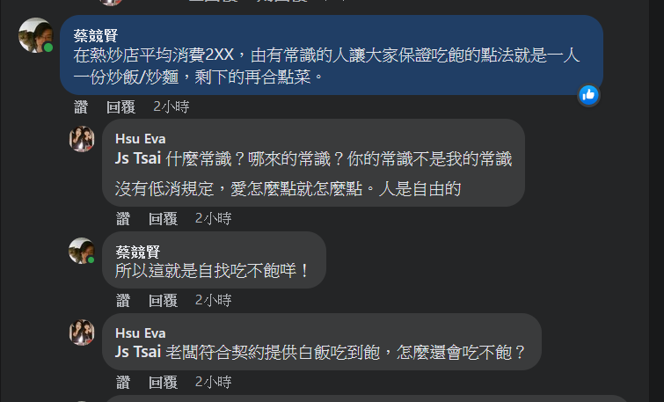The height and width of the screenshot is (402, 664).
Task: Click the blue thumbs-up reaction icon
Action: click(588, 95)
